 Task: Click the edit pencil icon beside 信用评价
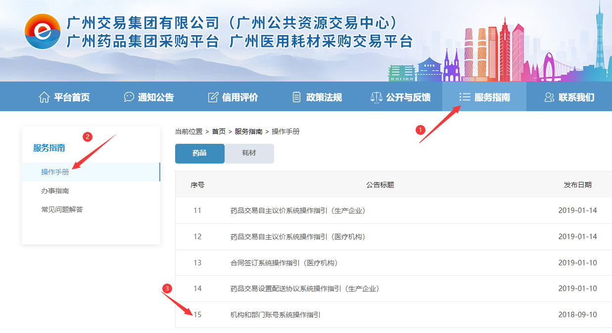pyautogui.click(x=213, y=97)
